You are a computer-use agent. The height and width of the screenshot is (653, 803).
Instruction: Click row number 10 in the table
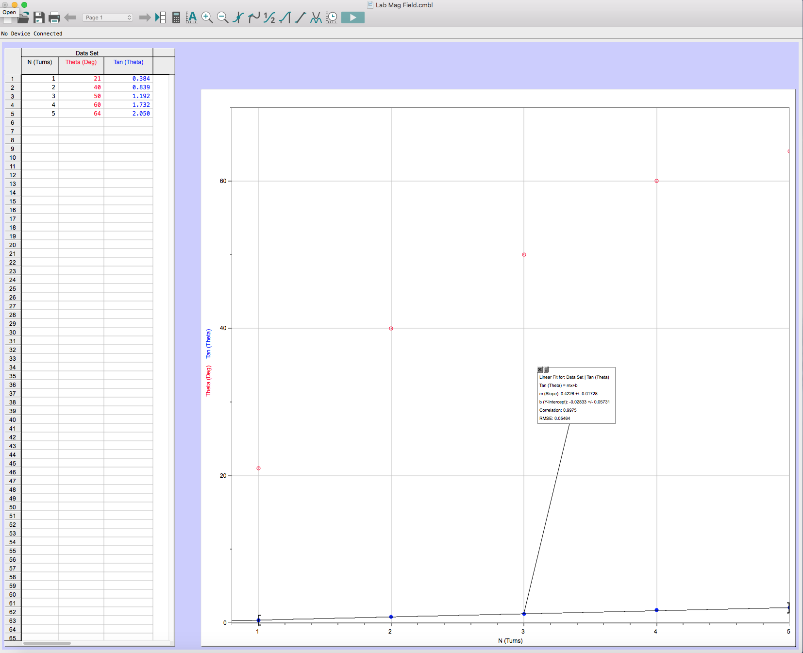click(x=13, y=158)
